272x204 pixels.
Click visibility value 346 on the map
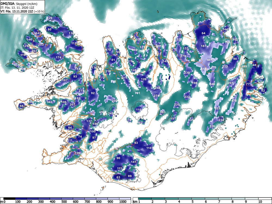pos(212,84)
